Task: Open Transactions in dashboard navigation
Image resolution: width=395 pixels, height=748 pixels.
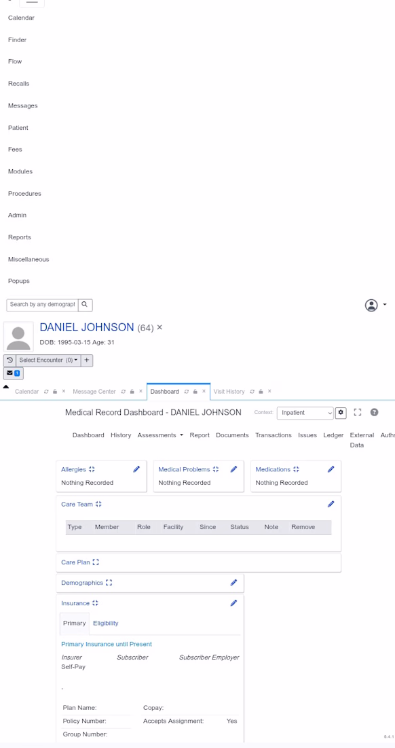Action: (x=273, y=435)
